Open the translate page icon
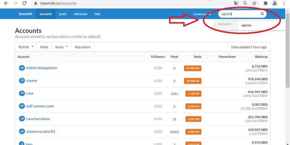Image resolution: width=290 pixels, height=145 pixels. coord(236,3)
